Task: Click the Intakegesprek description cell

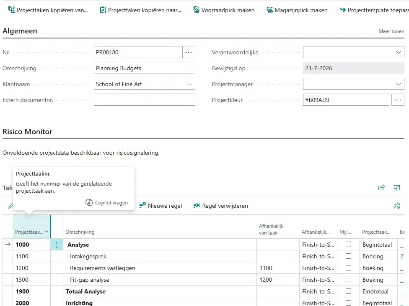Action: pyautogui.click(x=160, y=256)
